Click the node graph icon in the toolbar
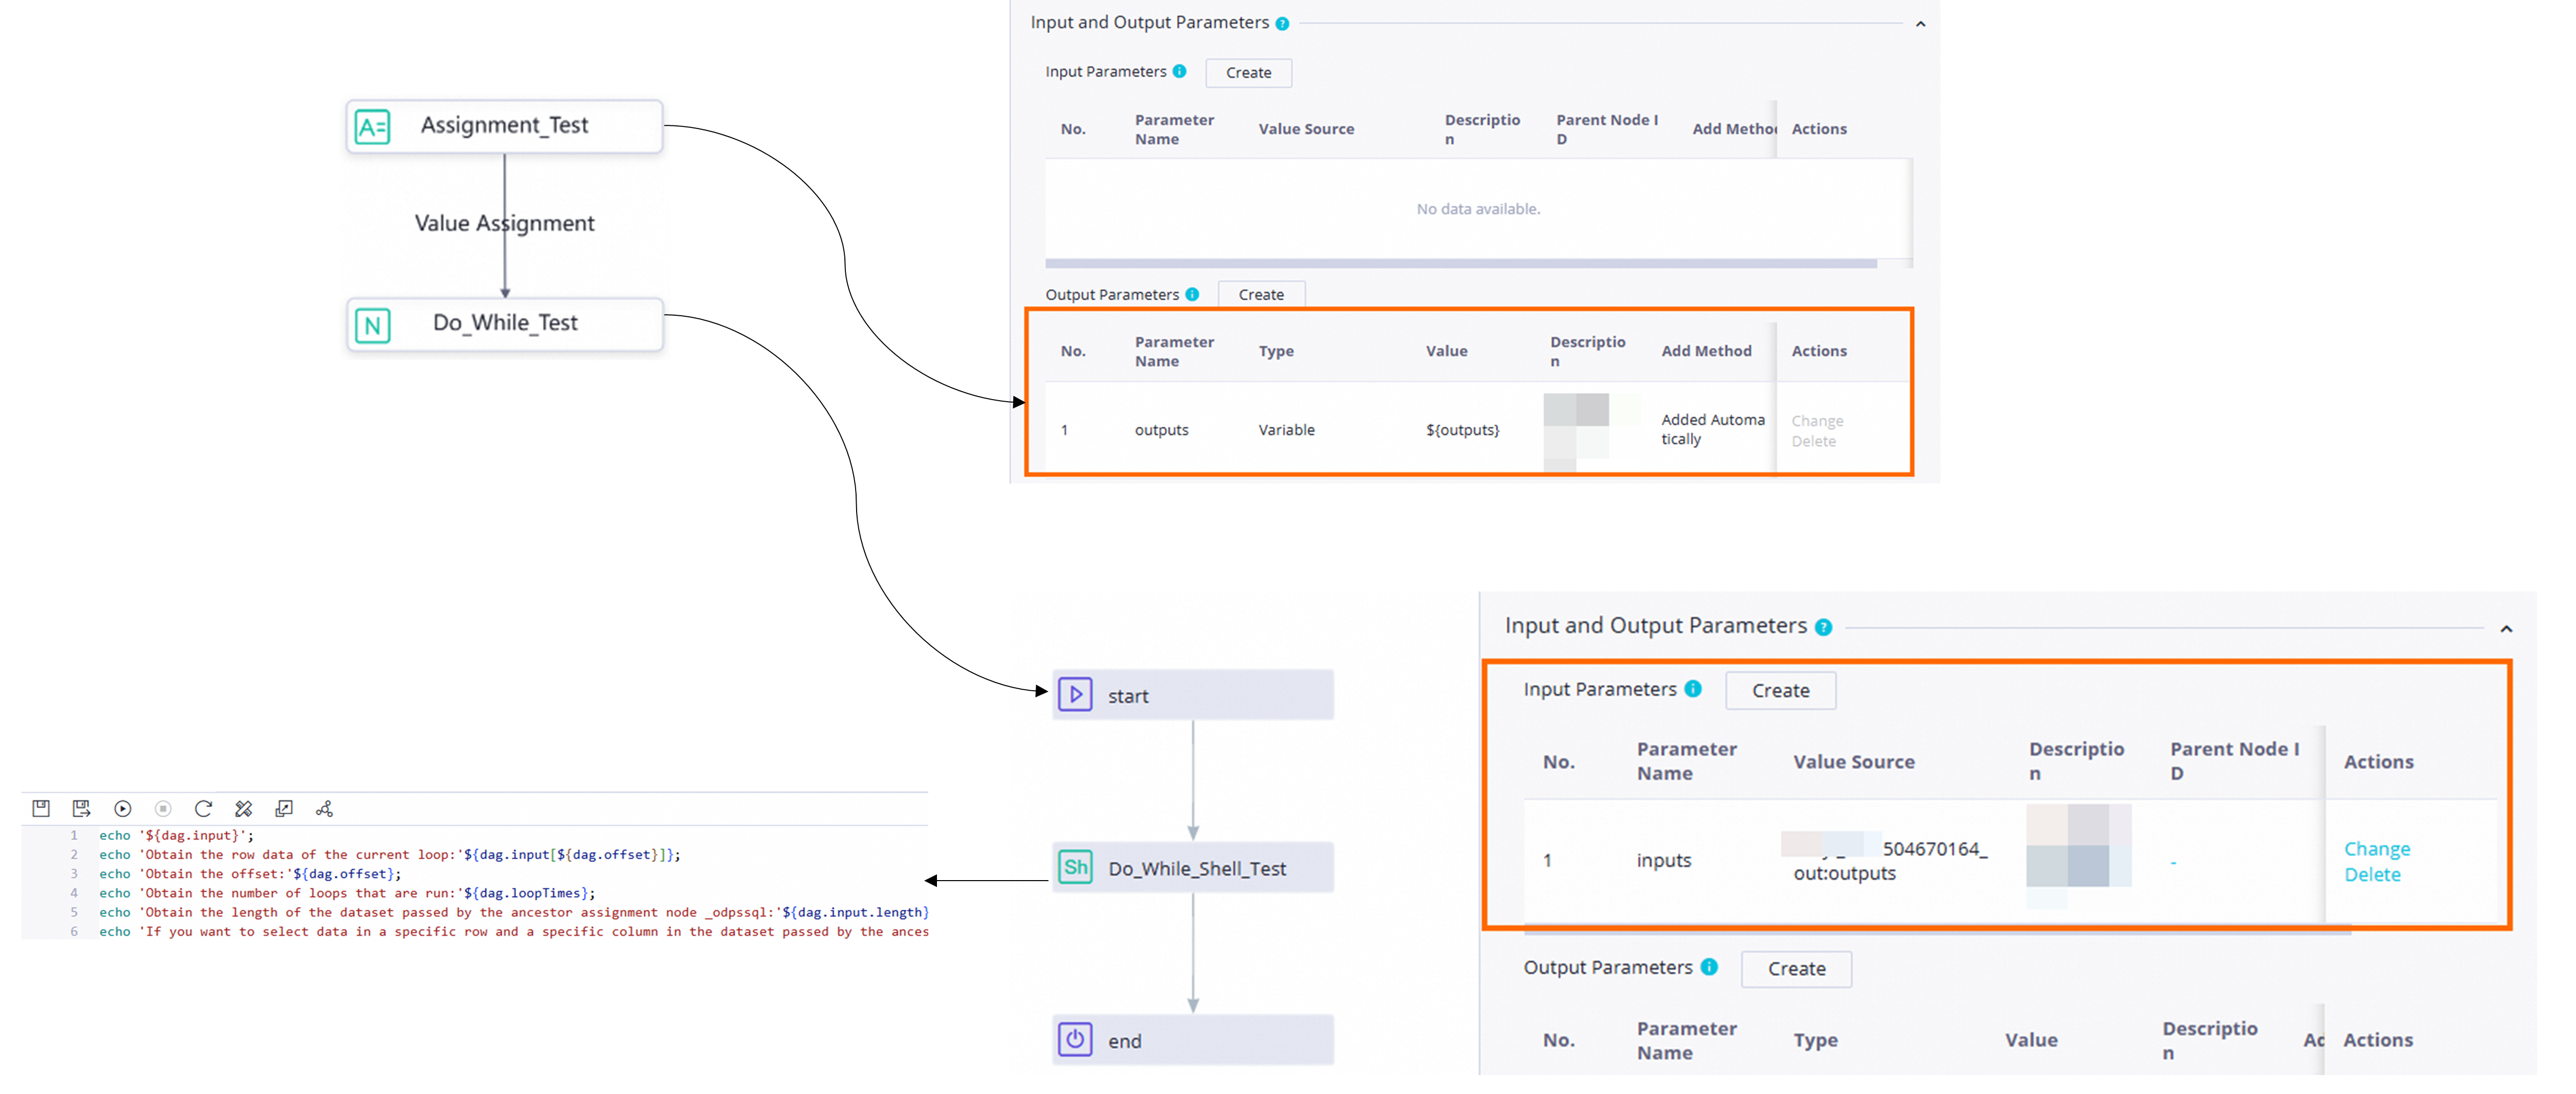 (324, 808)
